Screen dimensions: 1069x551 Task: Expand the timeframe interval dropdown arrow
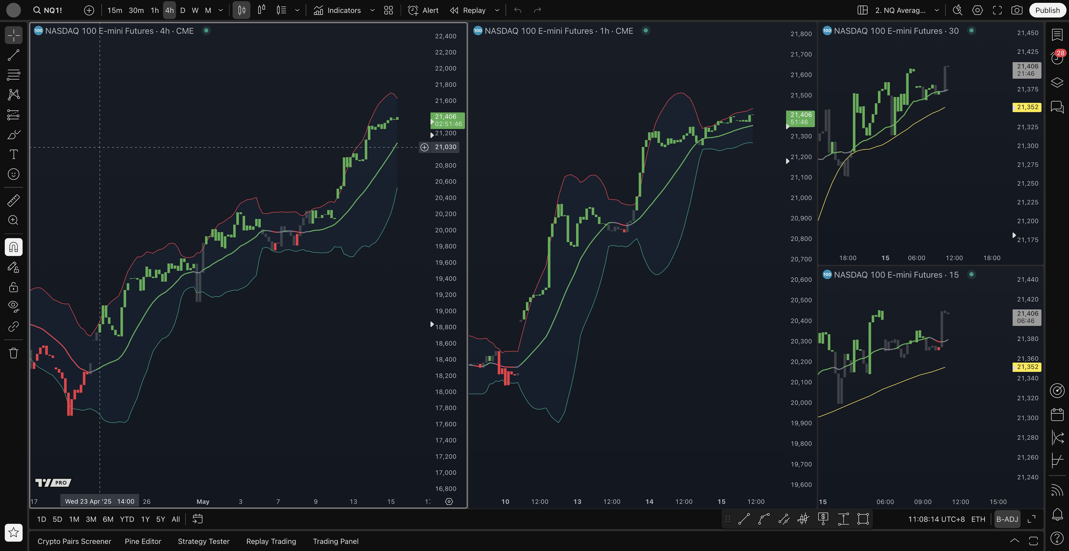pyautogui.click(x=221, y=10)
